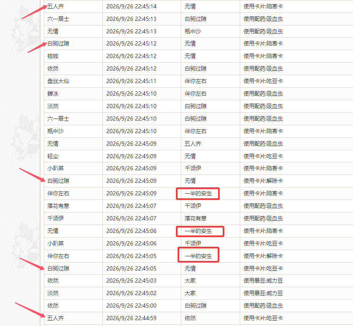This screenshot has height=326, width=353.
Task: Select 使用卡片:吃豆卡 in the 轻尘 row
Action: coord(263,156)
